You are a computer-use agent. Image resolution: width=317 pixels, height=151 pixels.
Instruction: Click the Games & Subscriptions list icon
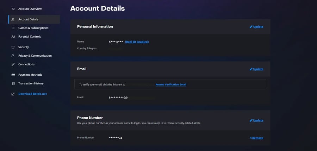click(13, 28)
